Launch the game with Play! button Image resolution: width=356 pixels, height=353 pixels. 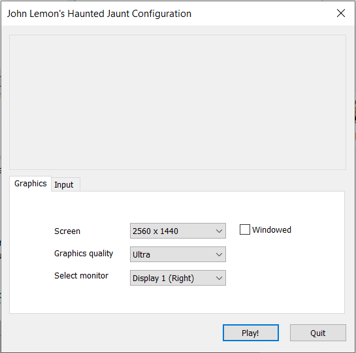[251, 333]
